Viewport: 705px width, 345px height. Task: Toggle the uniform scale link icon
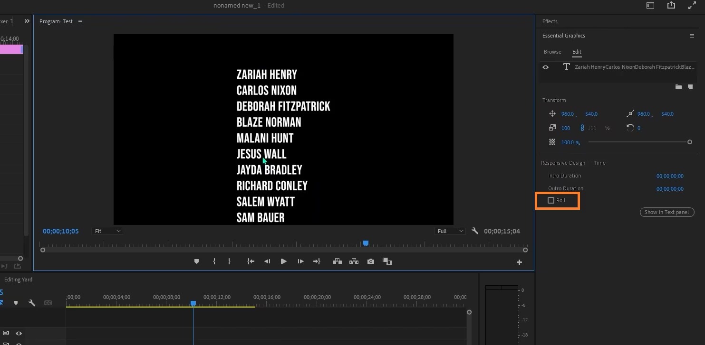click(582, 128)
